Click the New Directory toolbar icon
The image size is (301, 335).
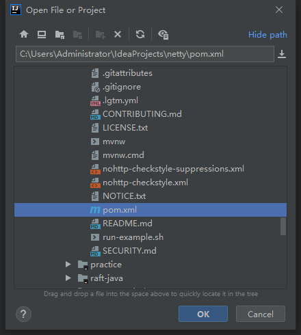coord(101,35)
